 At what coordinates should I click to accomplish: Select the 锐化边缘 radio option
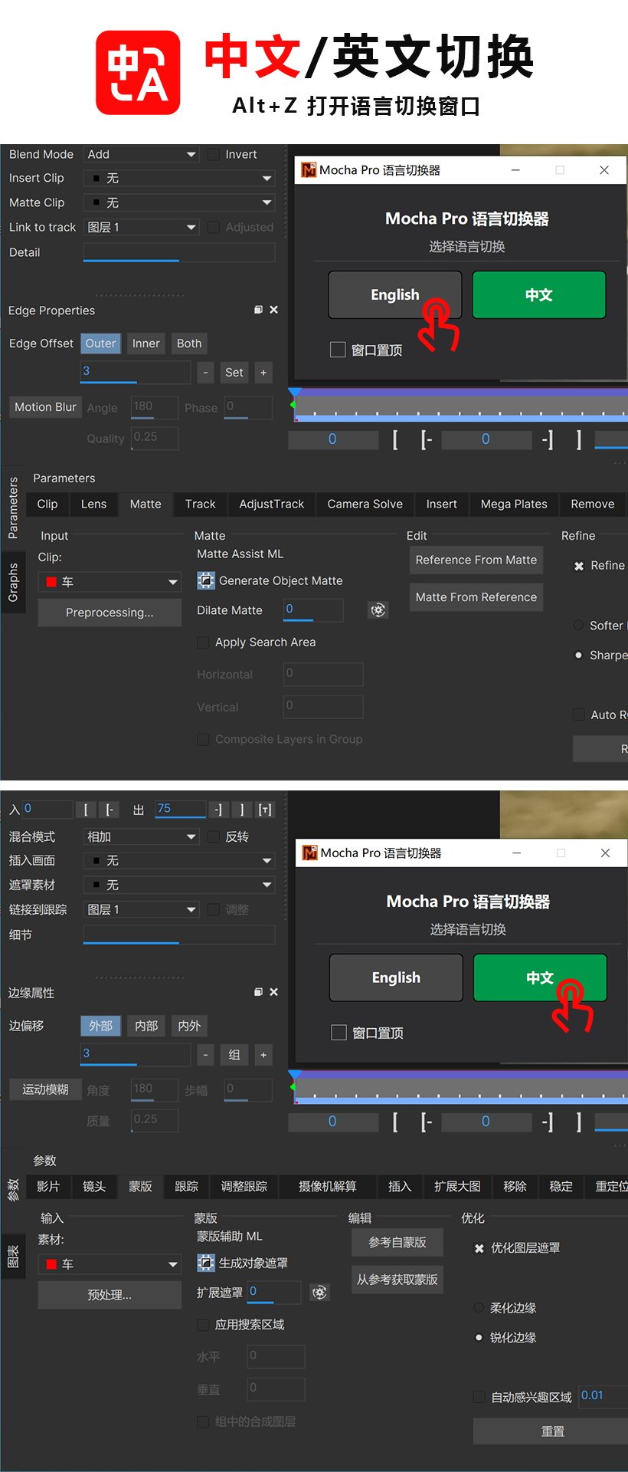(479, 1337)
